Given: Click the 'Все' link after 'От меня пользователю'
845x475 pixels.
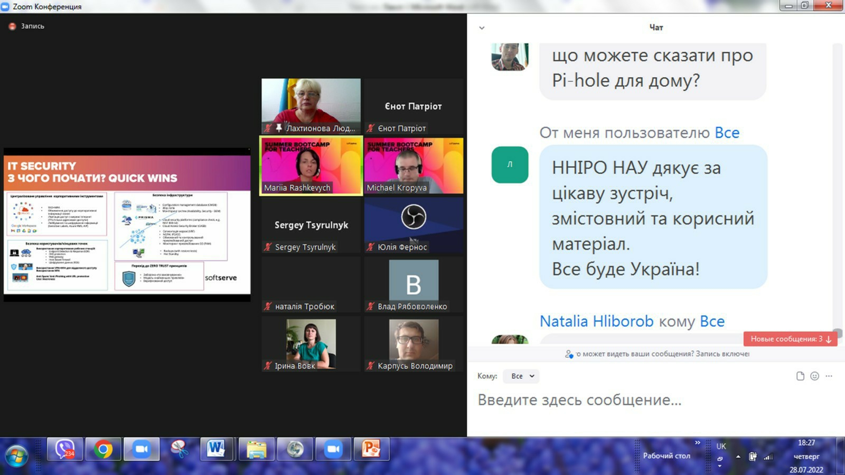Looking at the screenshot, I should tap(727, 133).
